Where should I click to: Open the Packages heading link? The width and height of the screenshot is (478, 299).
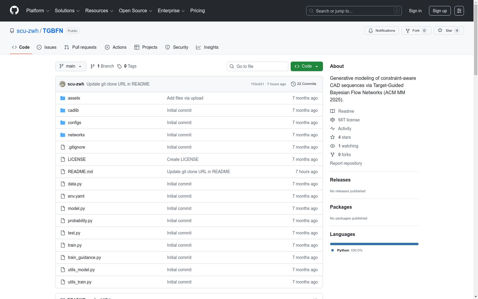pos(341,207)
